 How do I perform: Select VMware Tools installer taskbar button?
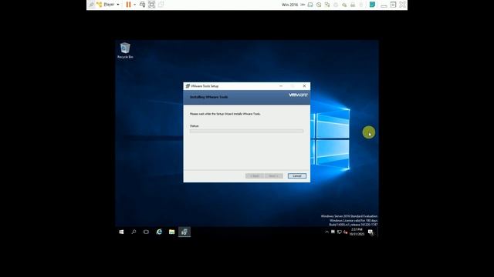click(x=184, y=232)
